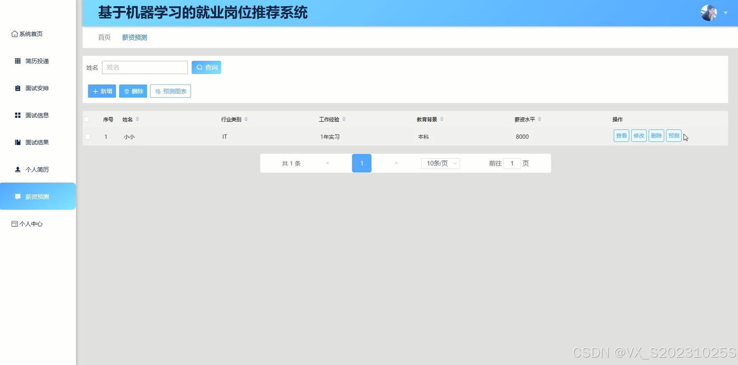Sort table by 行业类别 column arrows

click(246, 119)
